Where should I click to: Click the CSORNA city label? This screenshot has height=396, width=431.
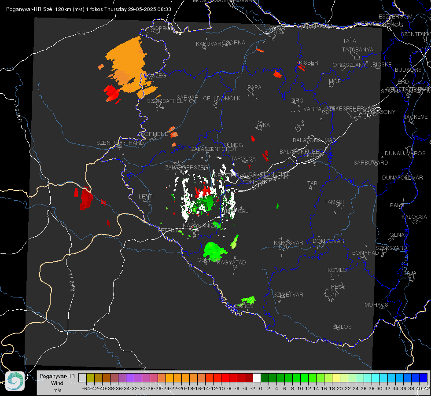tap(234, 43)
